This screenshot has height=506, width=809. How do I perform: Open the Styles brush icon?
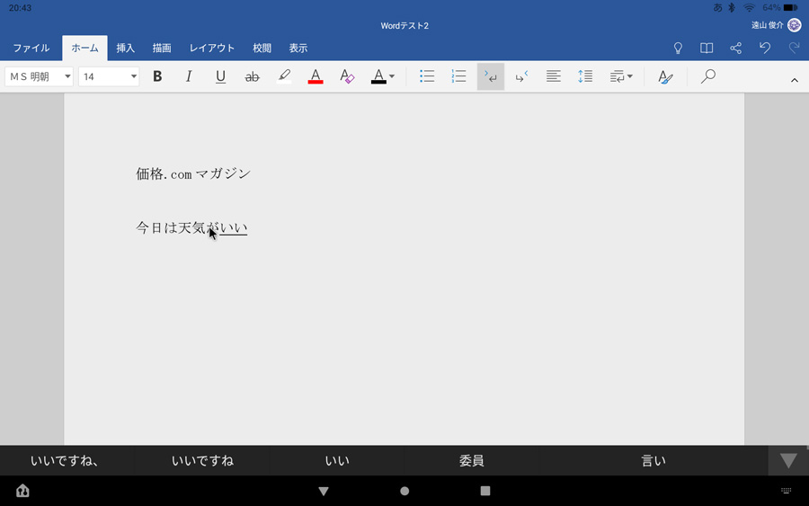click(x=665, y=77)
